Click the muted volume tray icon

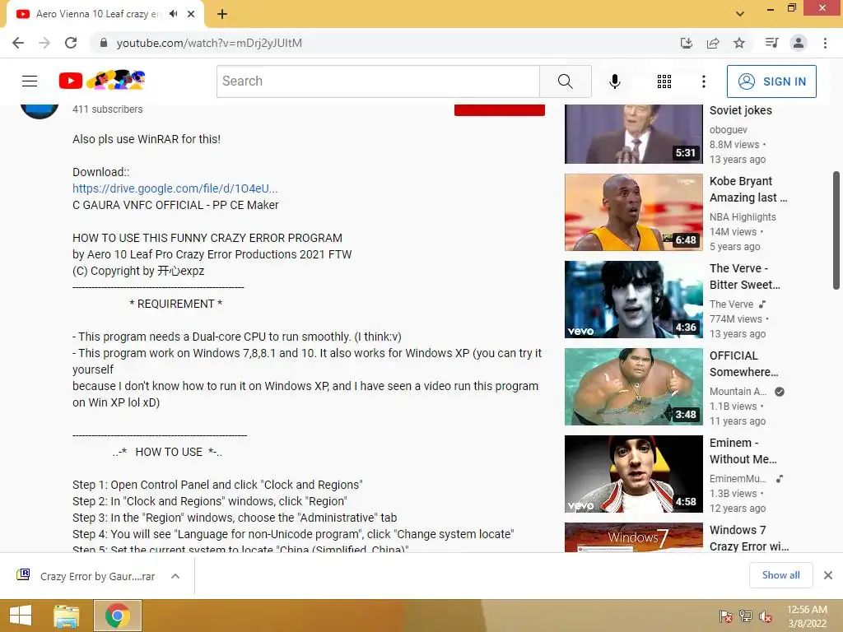point(766,616)
